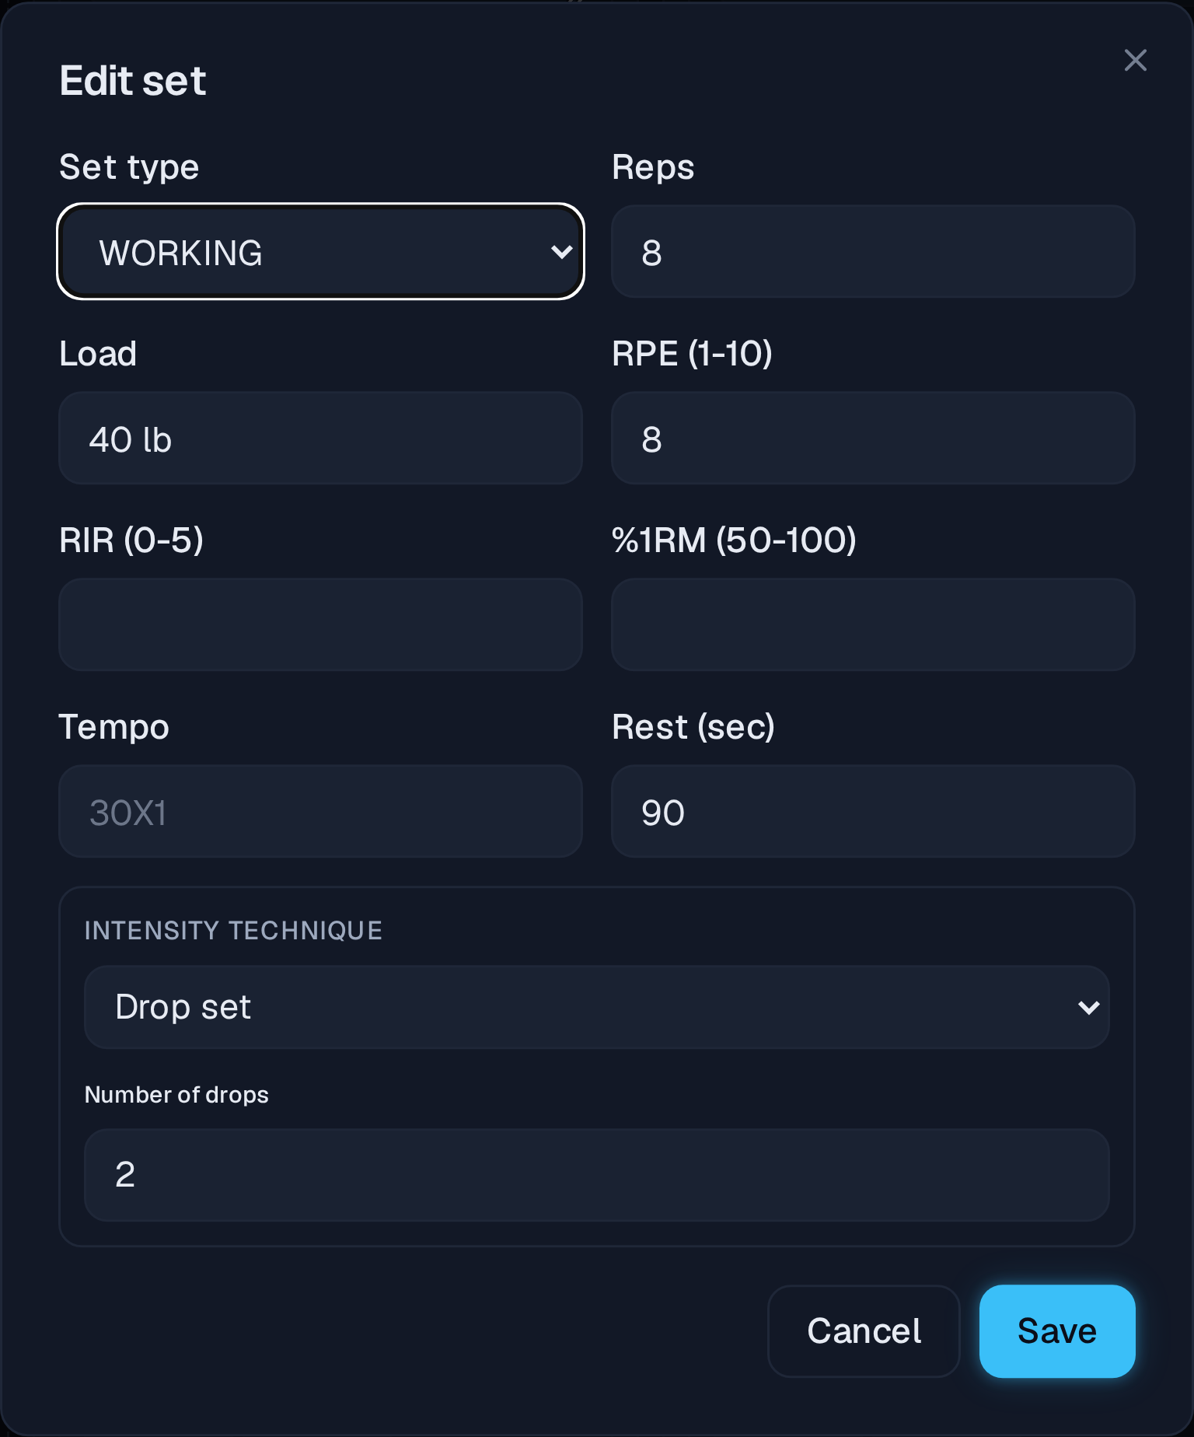Cancel editing the set

tap(864, 1331)
